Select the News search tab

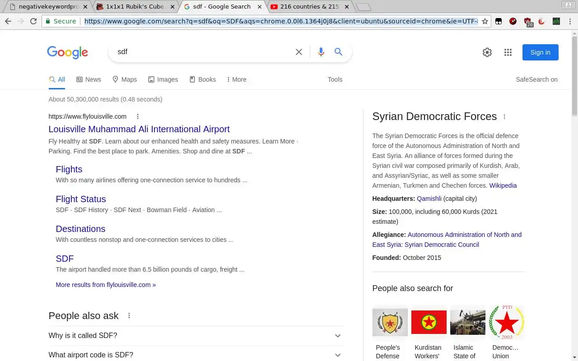pos(89,79)
